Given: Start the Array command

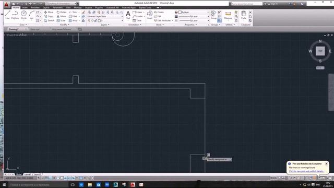Looking at the screenshot, I should click(x=73, y=20).
